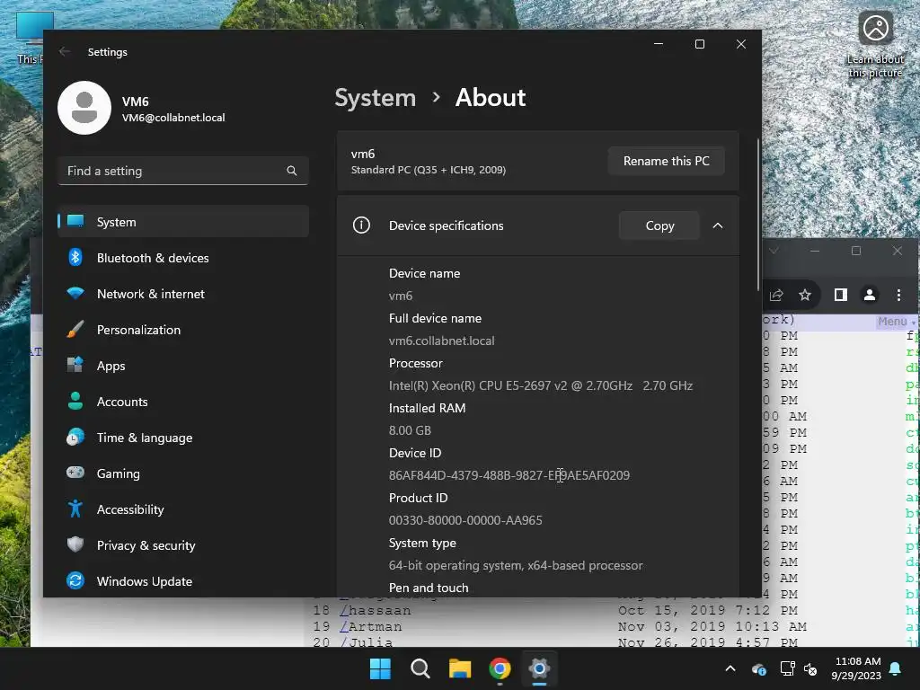
Task: Open Learn about this picture desktop icon
Action: [x=875, y=45]
